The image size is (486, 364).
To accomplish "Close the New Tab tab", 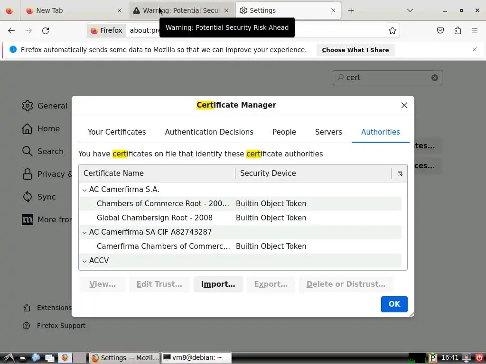I will click(120, 10).
